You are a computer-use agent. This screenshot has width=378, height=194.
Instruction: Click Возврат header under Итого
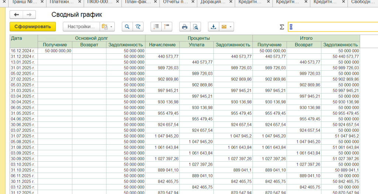tap(304, 45)
